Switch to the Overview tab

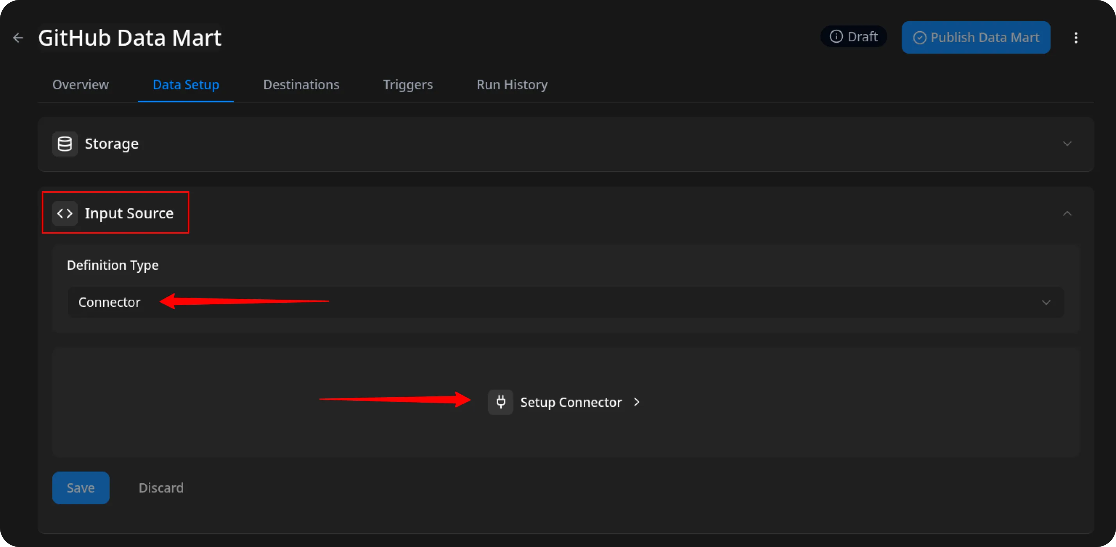(x=80, y=85)
